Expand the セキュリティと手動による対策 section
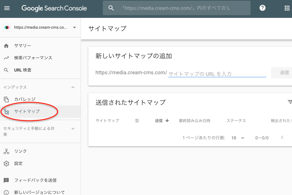292x195 pixels. 73,129
